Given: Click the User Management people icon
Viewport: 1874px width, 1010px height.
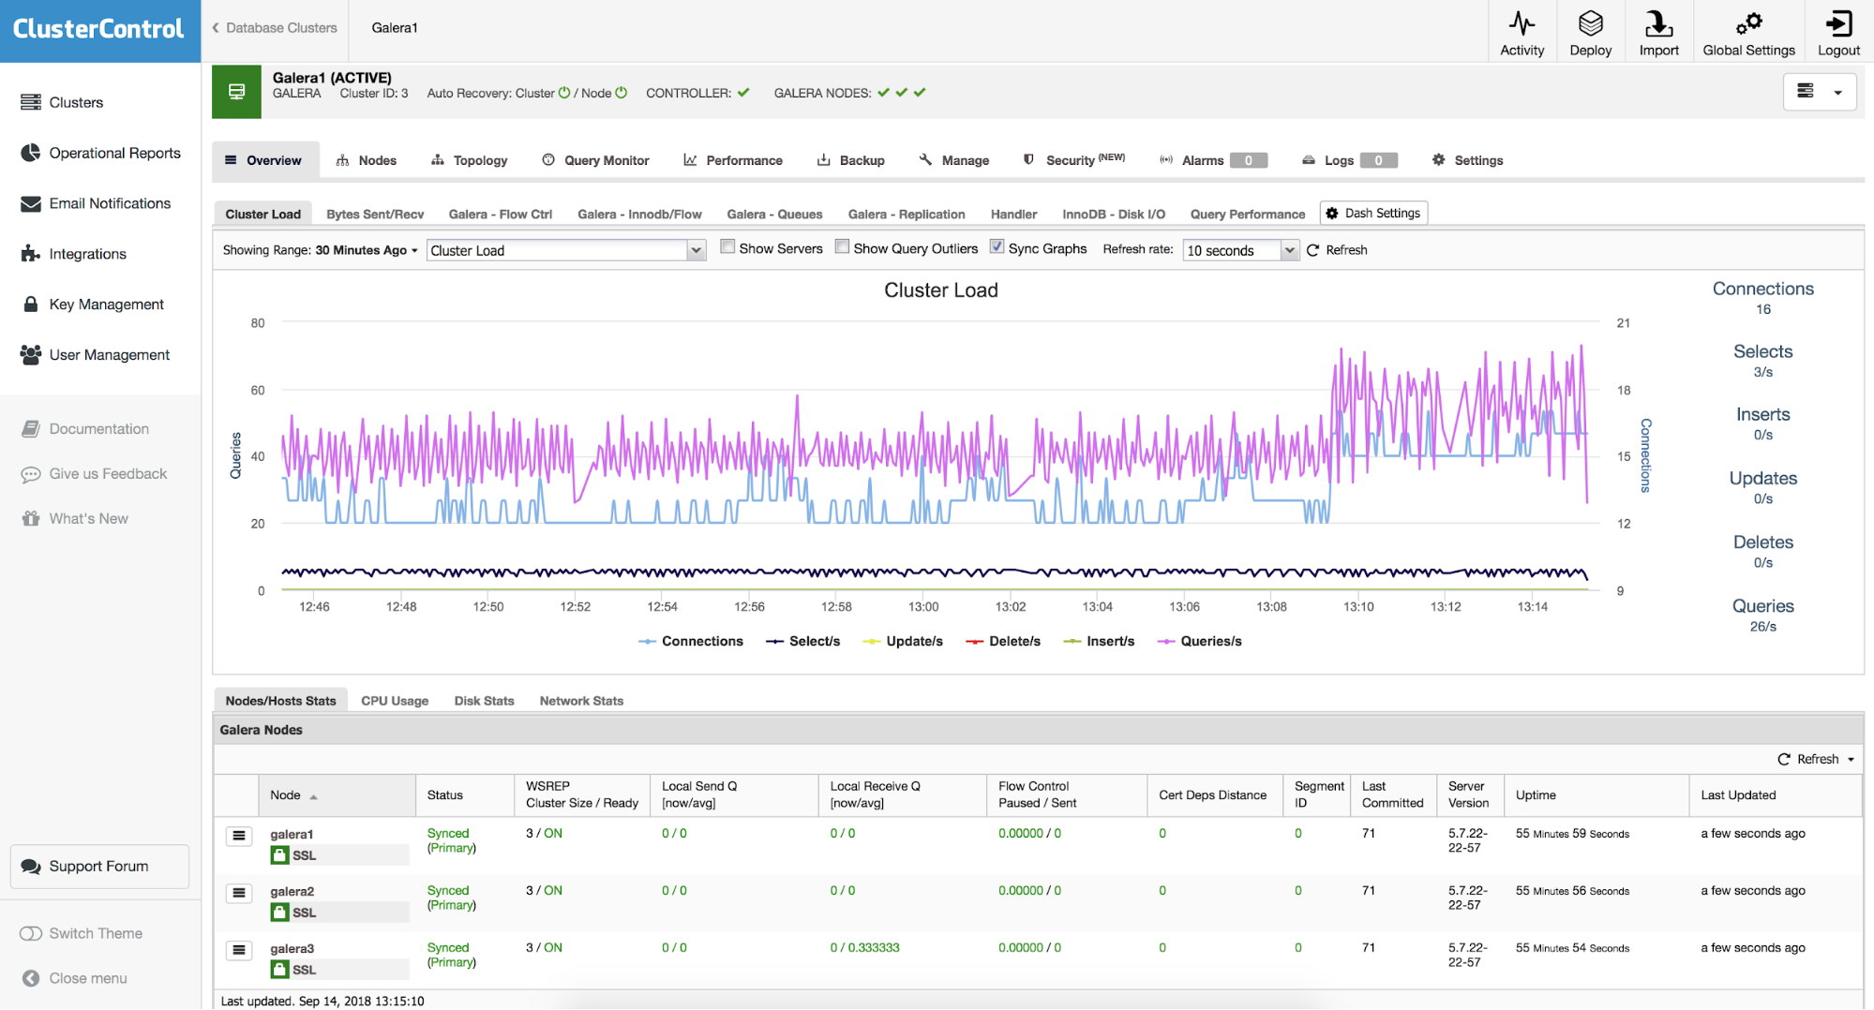Looking at the screenshot, I should point(31,355).
